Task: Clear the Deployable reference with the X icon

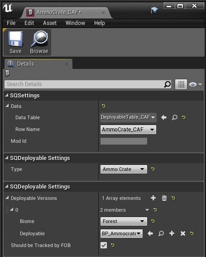Action: [x=183, y=233]
